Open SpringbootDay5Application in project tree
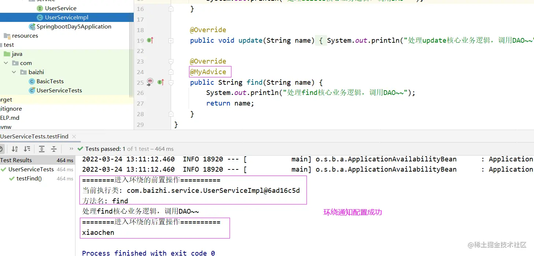Image resolution: width=534 pixels, height=256 pixels. click(74, 26)
